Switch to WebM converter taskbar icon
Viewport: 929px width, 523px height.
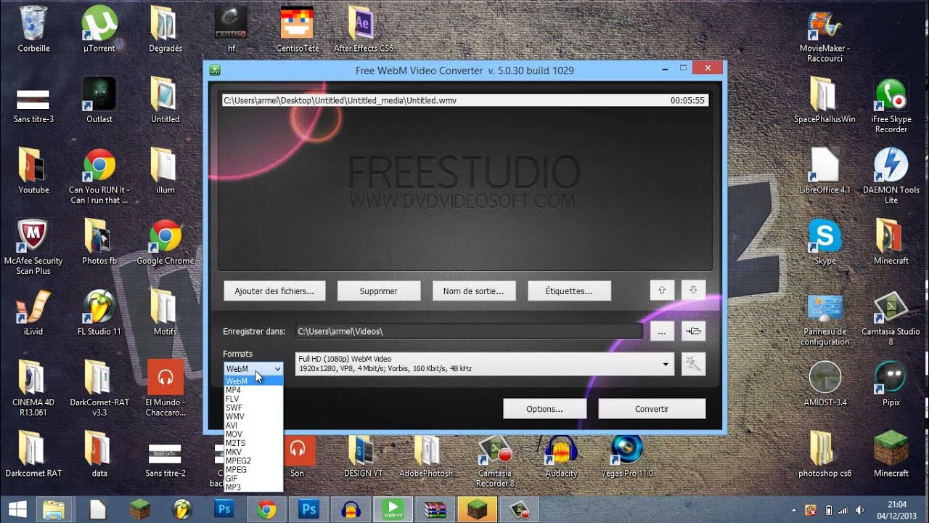[x=393, y=510]
